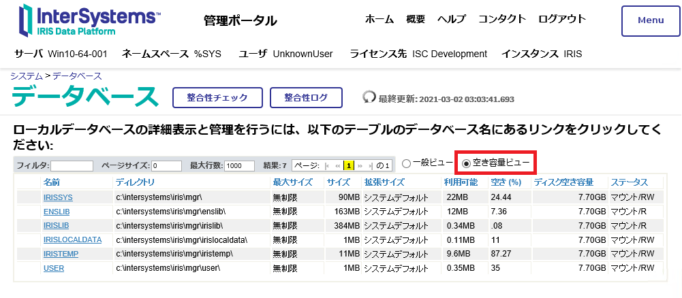
Task: Open the Menu button
Action: coord(650,20)
